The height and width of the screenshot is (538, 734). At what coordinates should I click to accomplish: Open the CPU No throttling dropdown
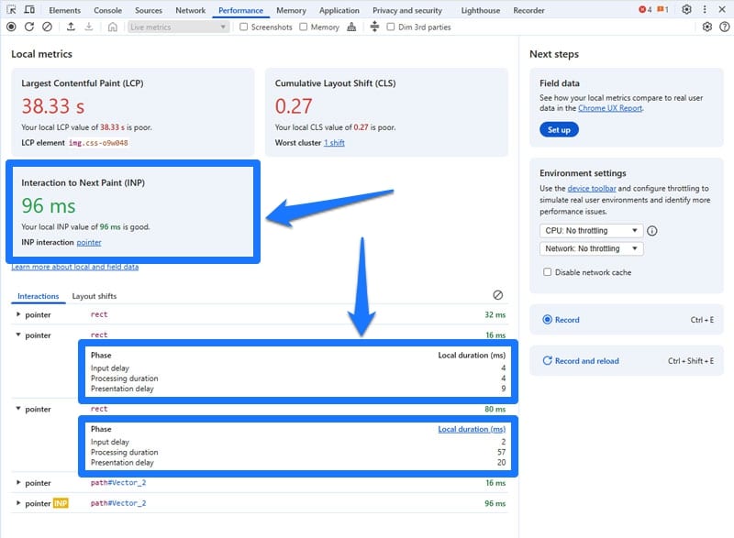(x=591, y=230)
